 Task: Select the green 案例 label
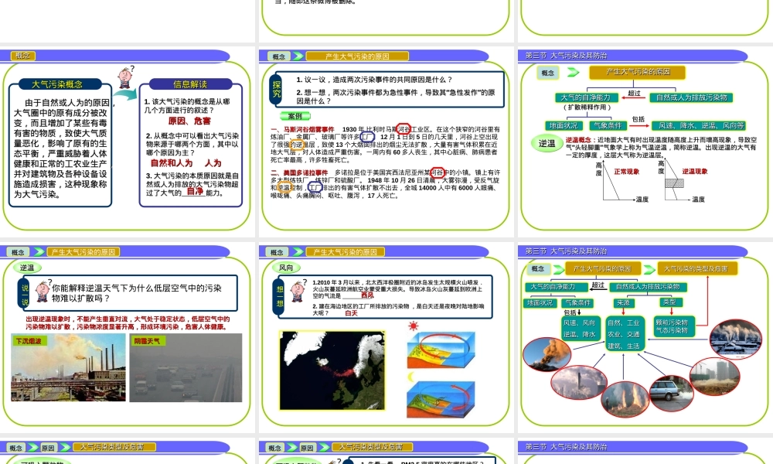pyautogui.click(x=295, y=116)
